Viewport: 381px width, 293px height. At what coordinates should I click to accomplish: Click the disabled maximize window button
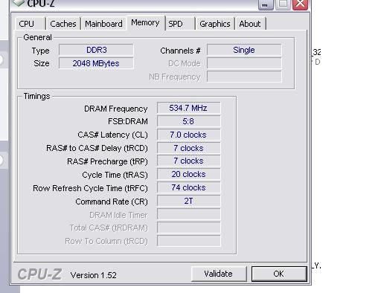tap(283, 4)
